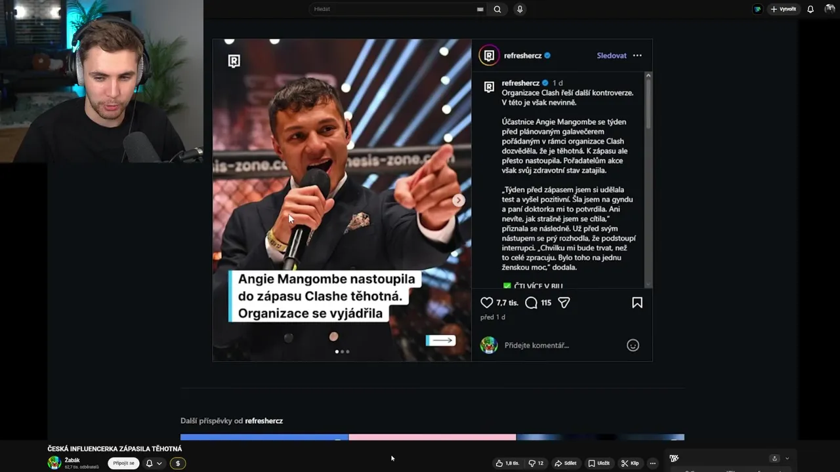
Task: Click the streamer webcam overlay
Action: 102,81
